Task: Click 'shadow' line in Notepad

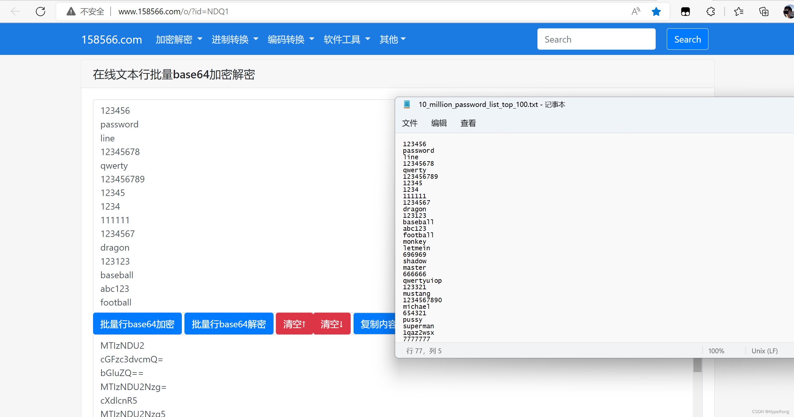Action: pos(414,261)
